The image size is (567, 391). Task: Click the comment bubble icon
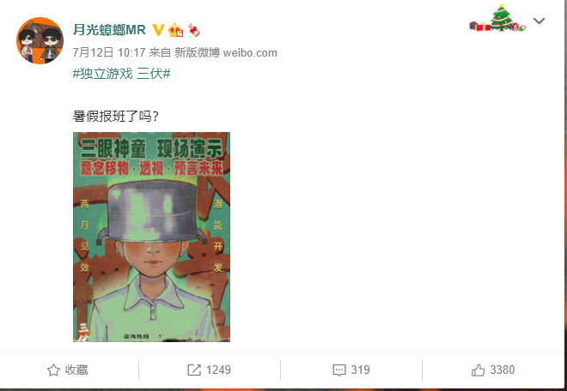(x=339, y=370)
